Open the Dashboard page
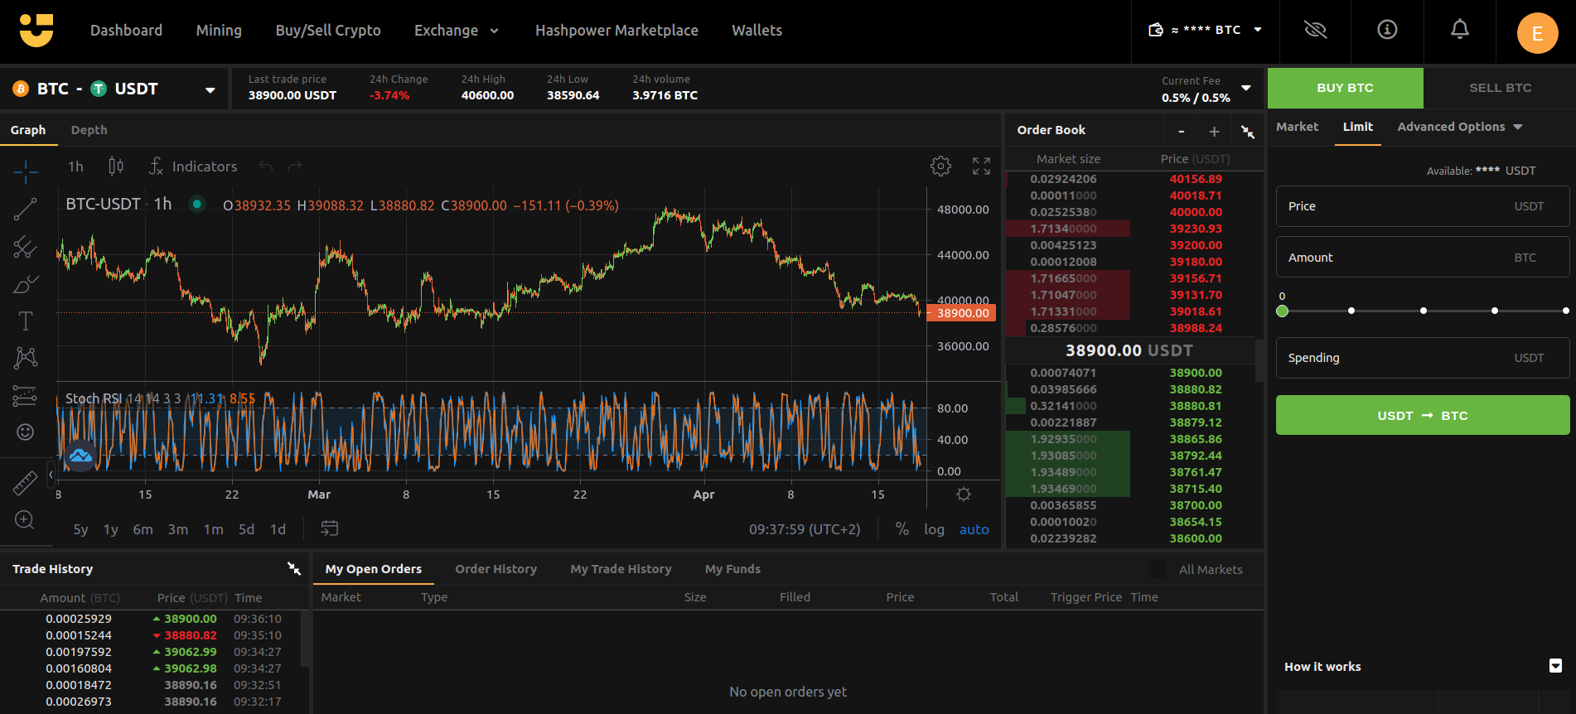The height and width of the screenshot is (714, 1576). tap(126, 31)
